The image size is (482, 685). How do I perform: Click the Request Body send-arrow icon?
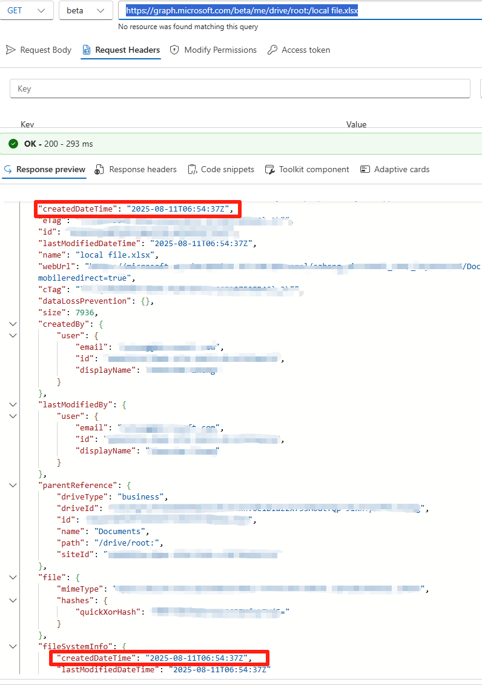tap(10, 50)
